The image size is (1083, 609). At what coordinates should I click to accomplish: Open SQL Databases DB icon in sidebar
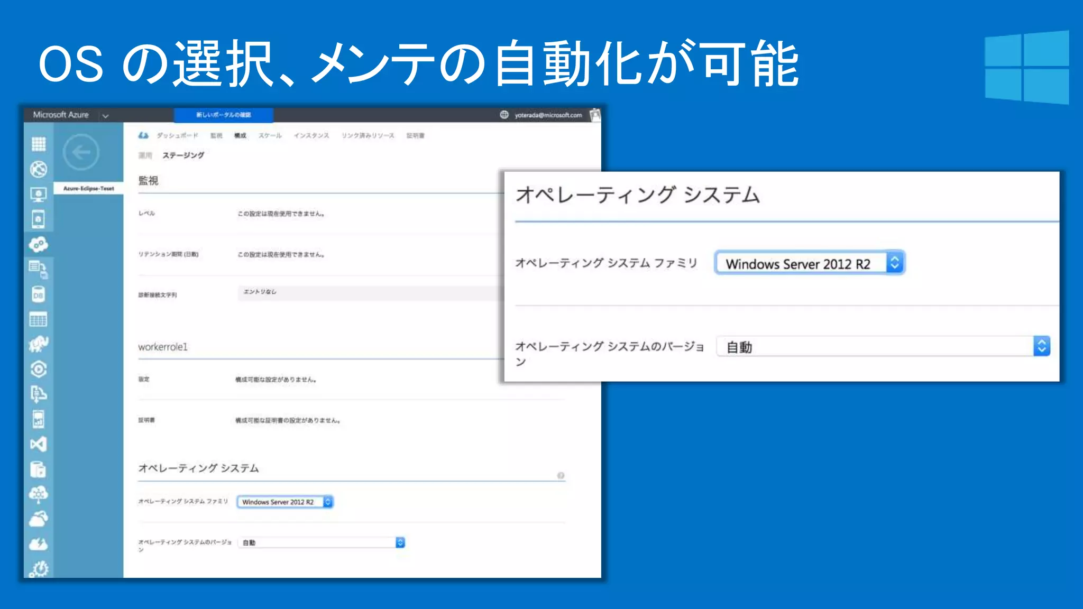pyautogui.click(x=39, y=294)
